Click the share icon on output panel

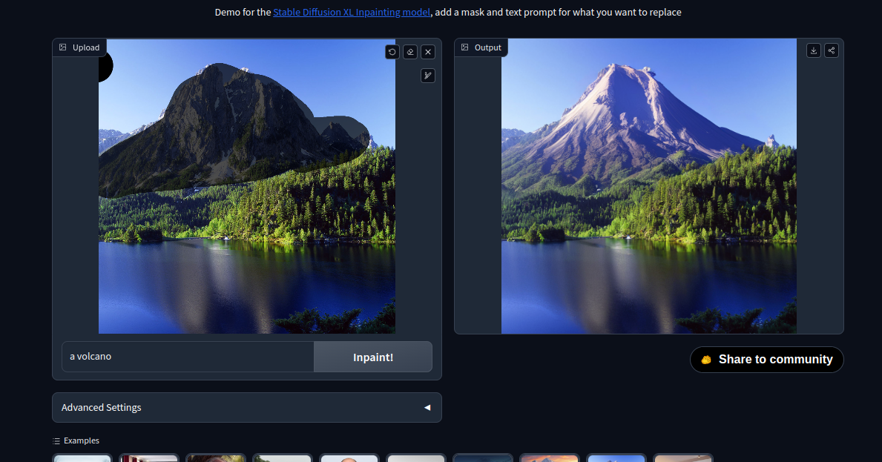832,50
